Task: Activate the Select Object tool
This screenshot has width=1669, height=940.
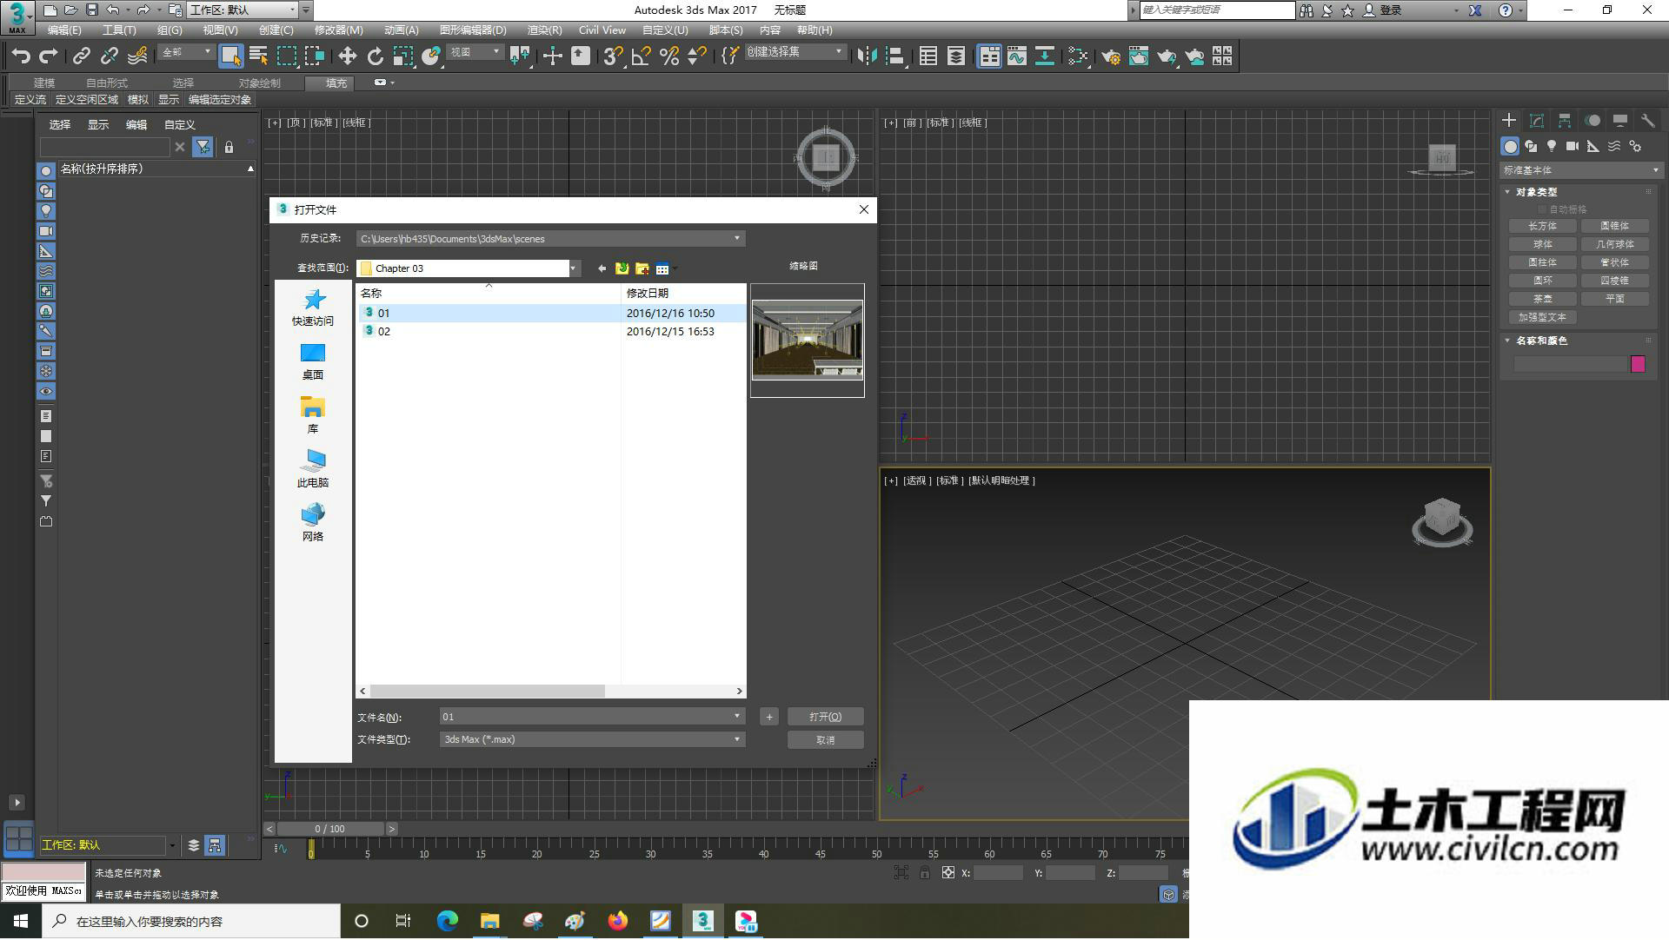Action: coord(230,56)
